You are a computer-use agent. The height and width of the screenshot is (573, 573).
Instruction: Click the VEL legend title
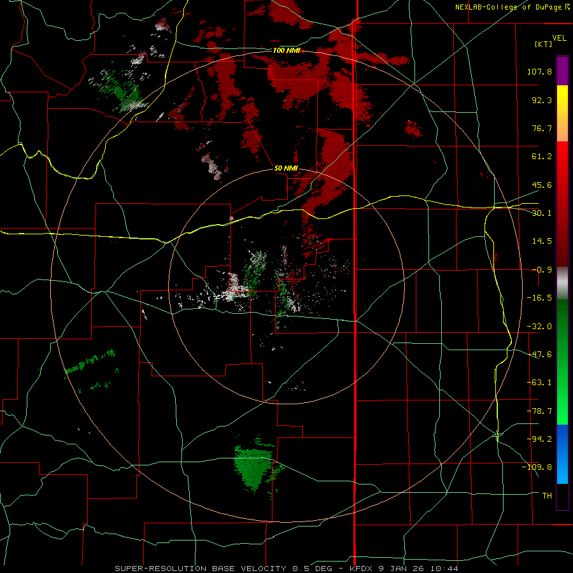click(x=559, y=38)
